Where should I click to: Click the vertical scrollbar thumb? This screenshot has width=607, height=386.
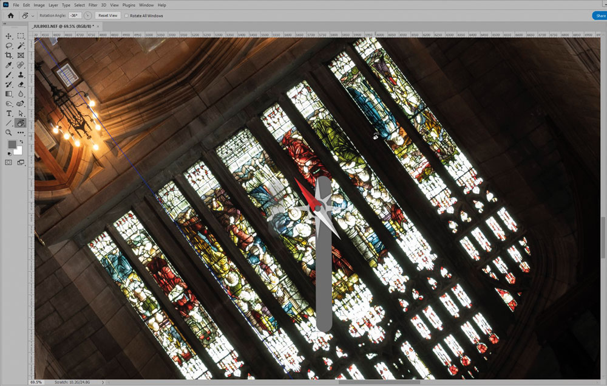pyautogui.click(x=603, y=237)
